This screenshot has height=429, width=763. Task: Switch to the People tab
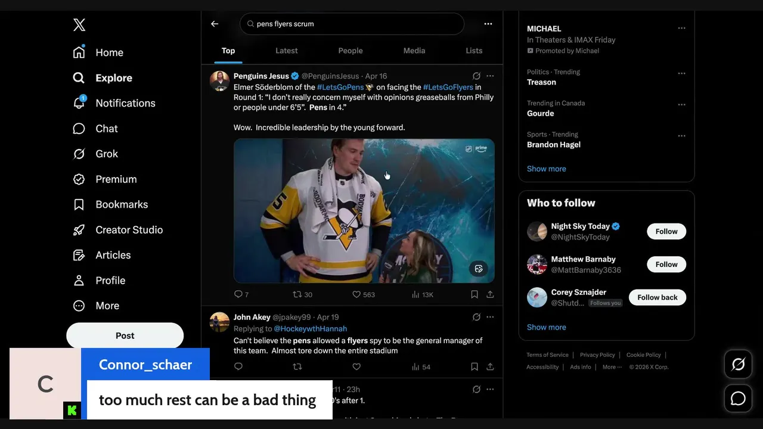click(x=351, y=51)
